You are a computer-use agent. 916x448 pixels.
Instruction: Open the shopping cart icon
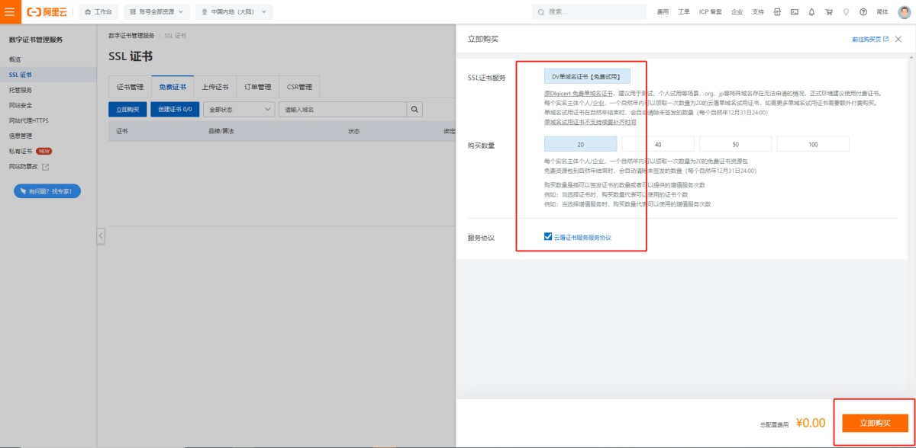828,11
